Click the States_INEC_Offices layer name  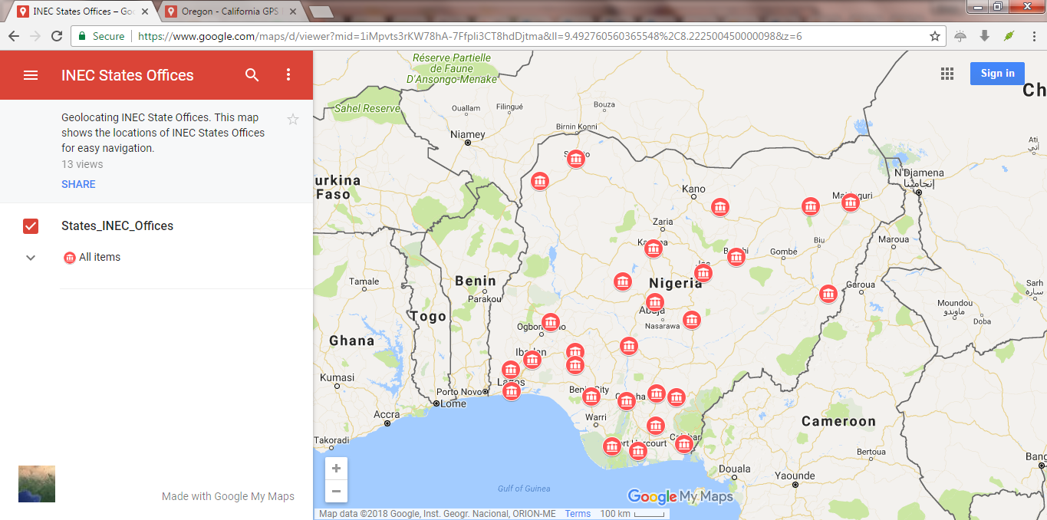coord(117,226)
